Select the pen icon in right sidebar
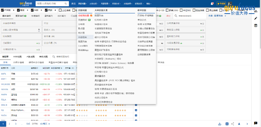 [256, 18]
